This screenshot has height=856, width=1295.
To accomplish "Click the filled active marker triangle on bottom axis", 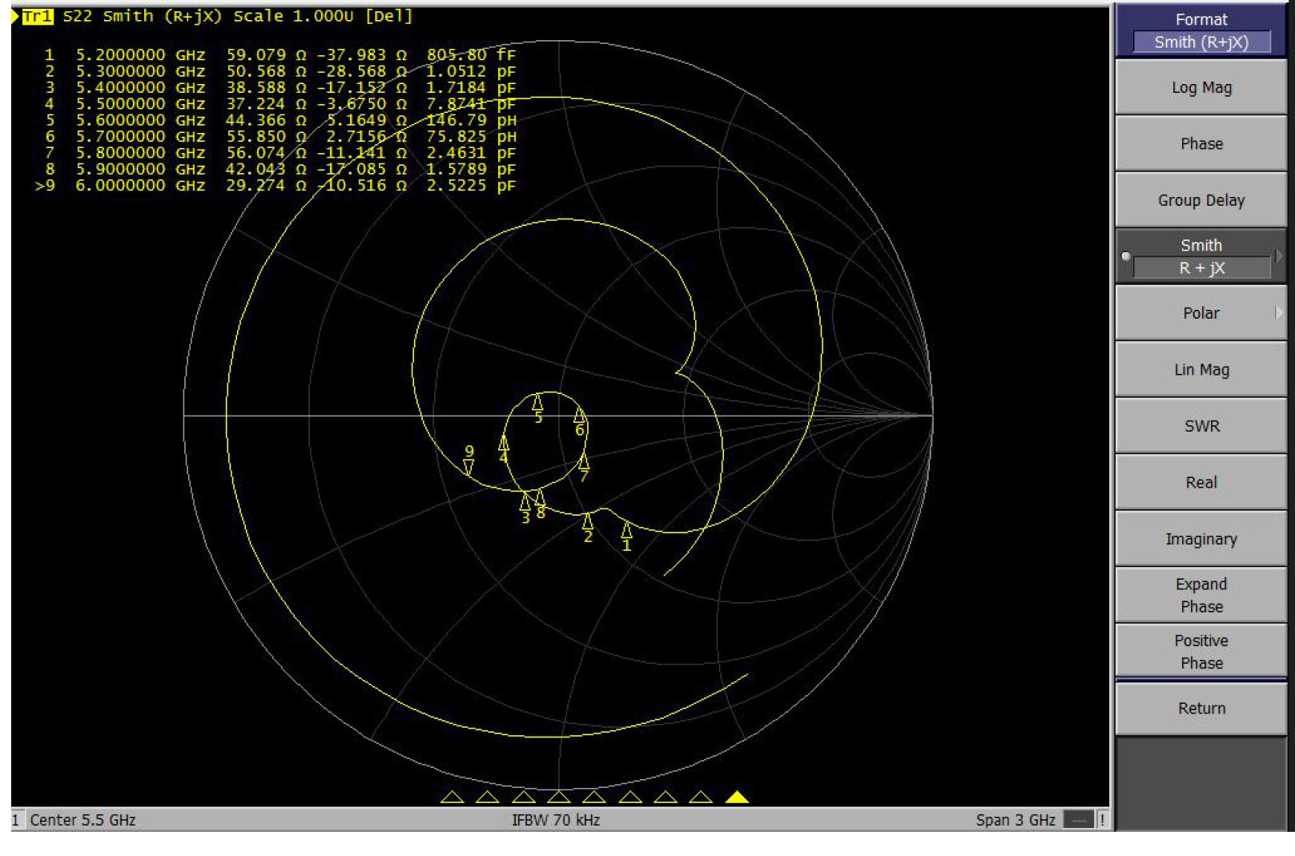I will point(737,797).
